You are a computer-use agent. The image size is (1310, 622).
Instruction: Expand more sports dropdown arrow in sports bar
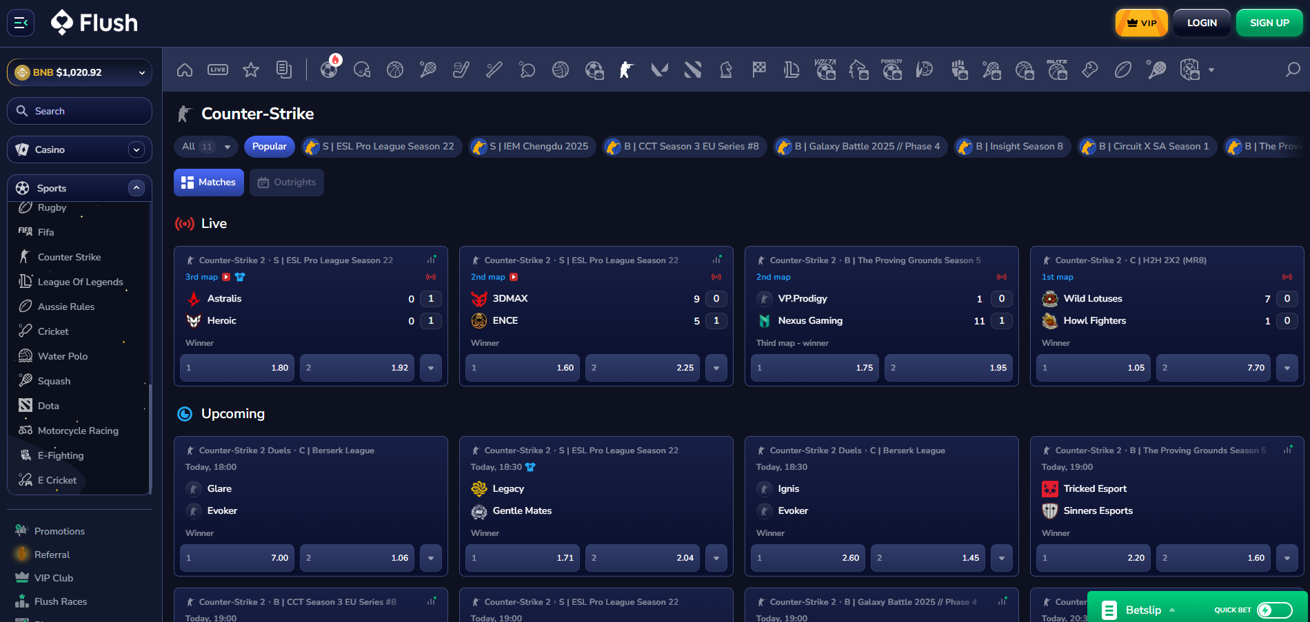(1211, 70)
